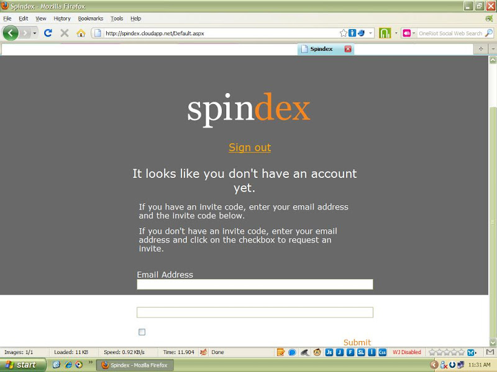
Task: Click the Stop loading X icon
Action: point(65,33)
